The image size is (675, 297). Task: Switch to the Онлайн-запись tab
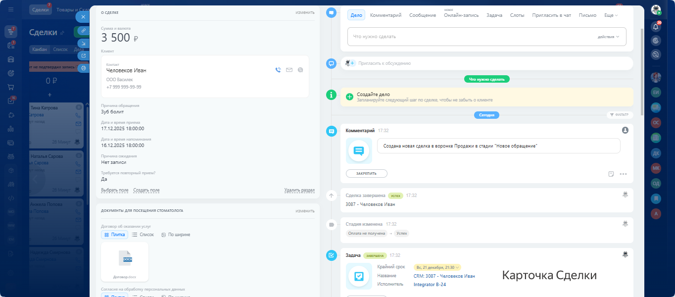pos(461,15)
